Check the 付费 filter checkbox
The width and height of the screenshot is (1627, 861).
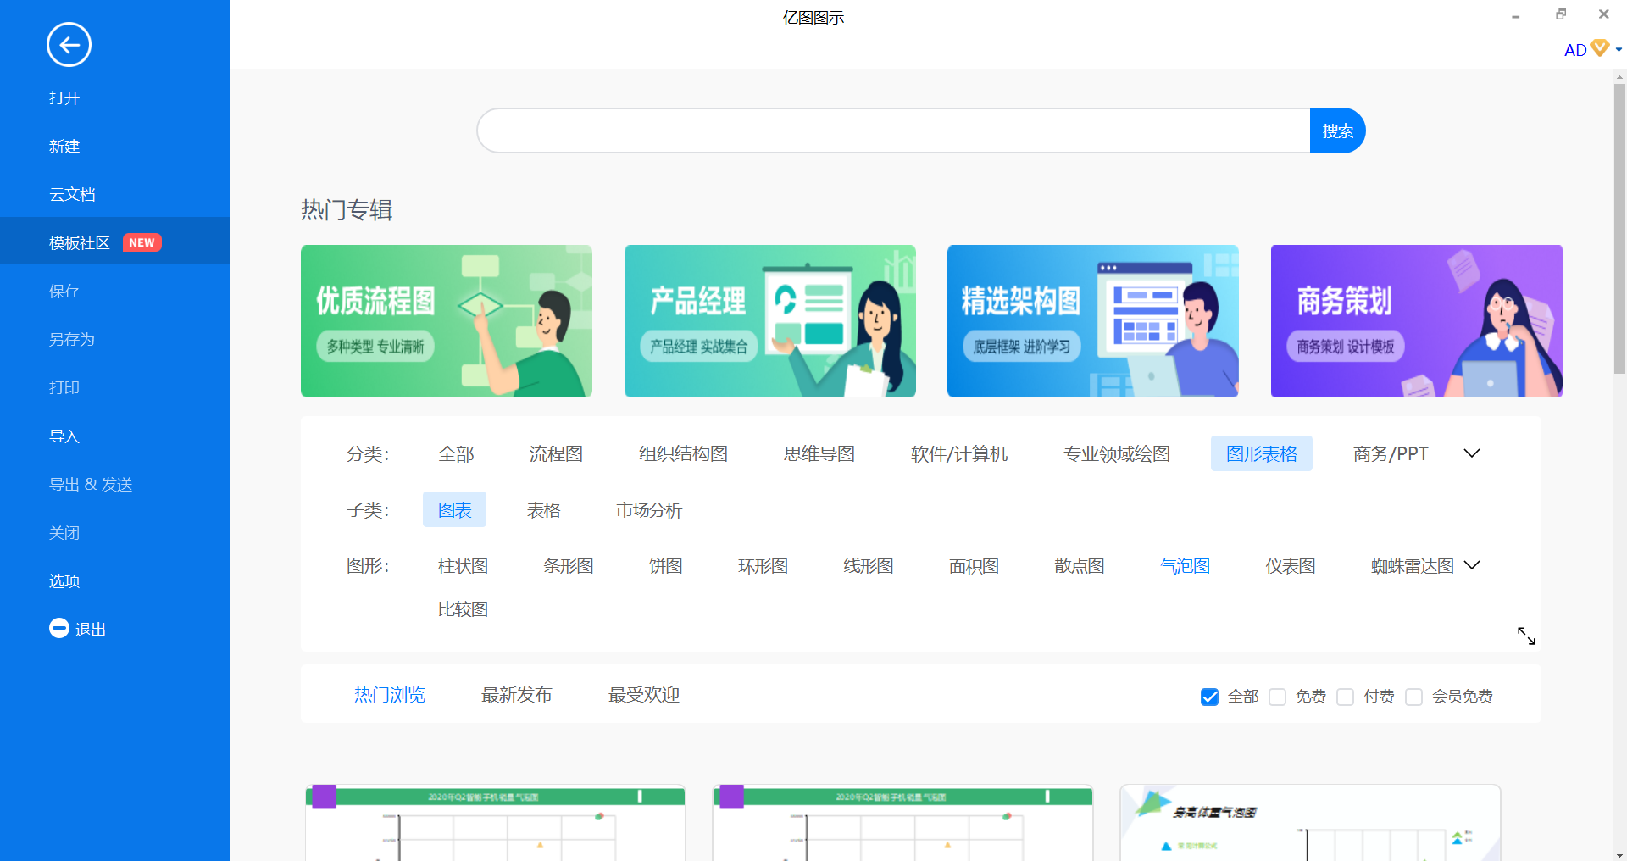pos(1346,697)
